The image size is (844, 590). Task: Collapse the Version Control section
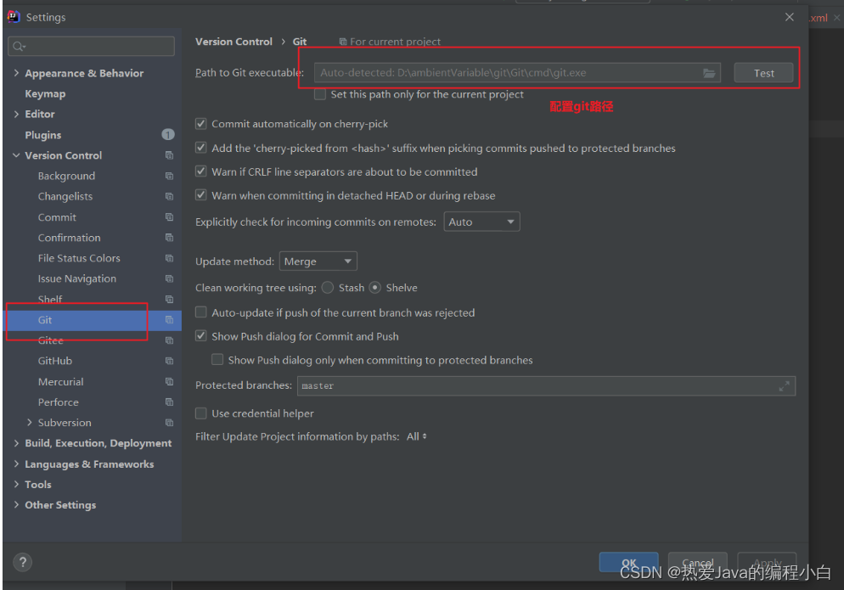[x=16, y=155]
